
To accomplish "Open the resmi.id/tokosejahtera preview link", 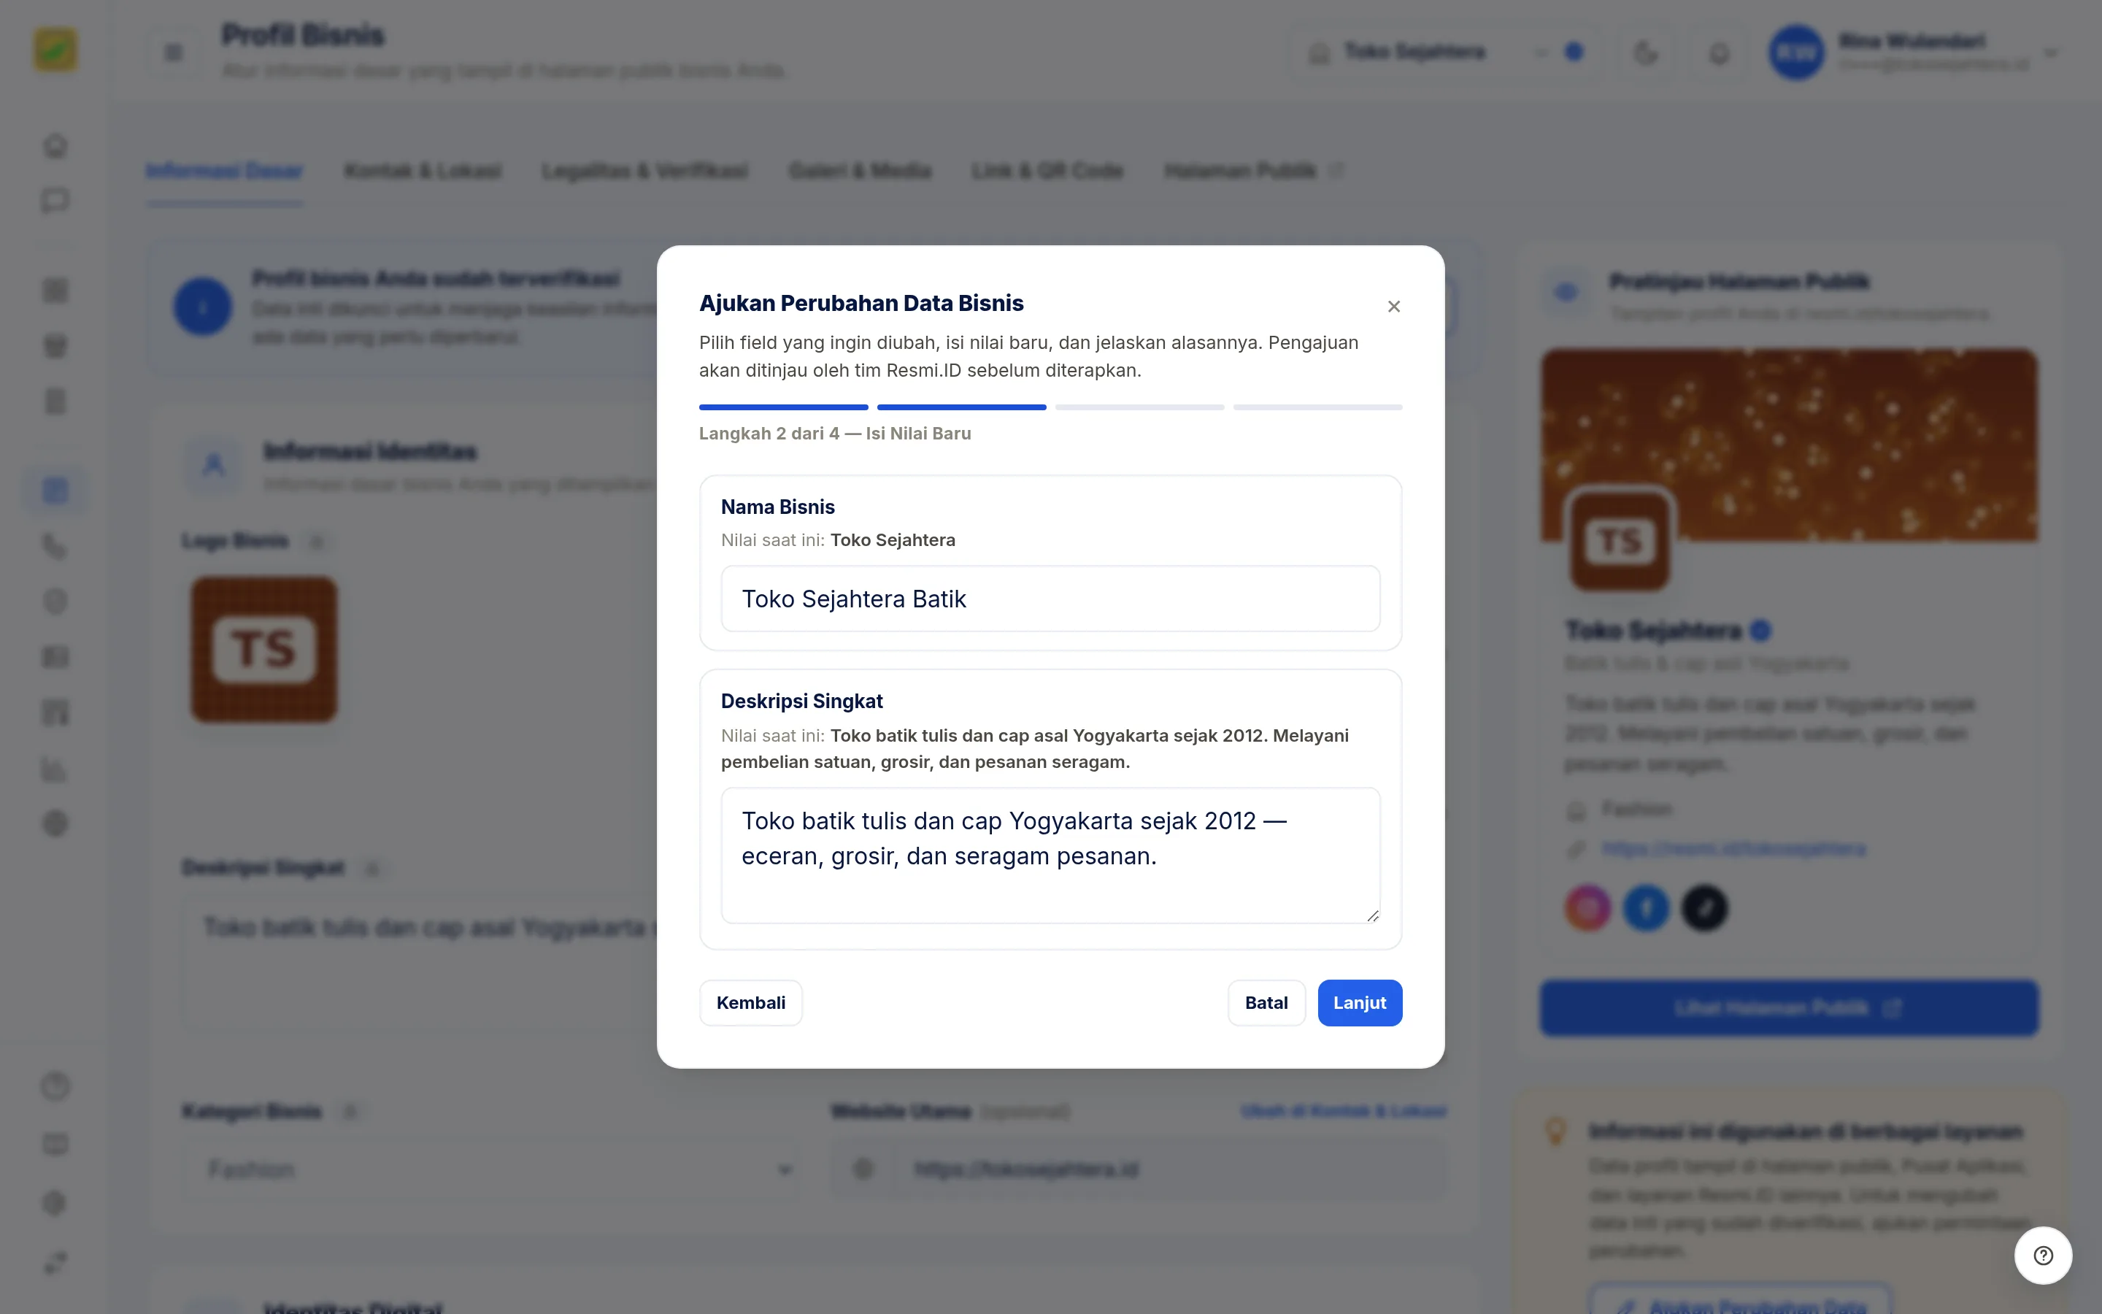I will (x=1733, y=848).
